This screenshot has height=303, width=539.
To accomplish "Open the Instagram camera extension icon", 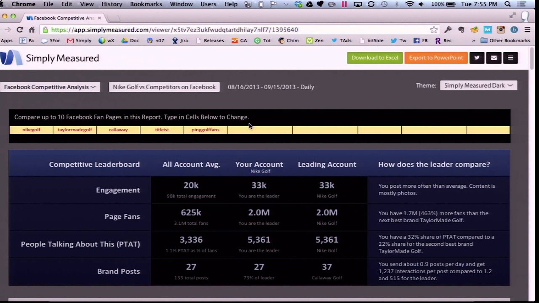I will pyautogui.click(x=501, y=30).
